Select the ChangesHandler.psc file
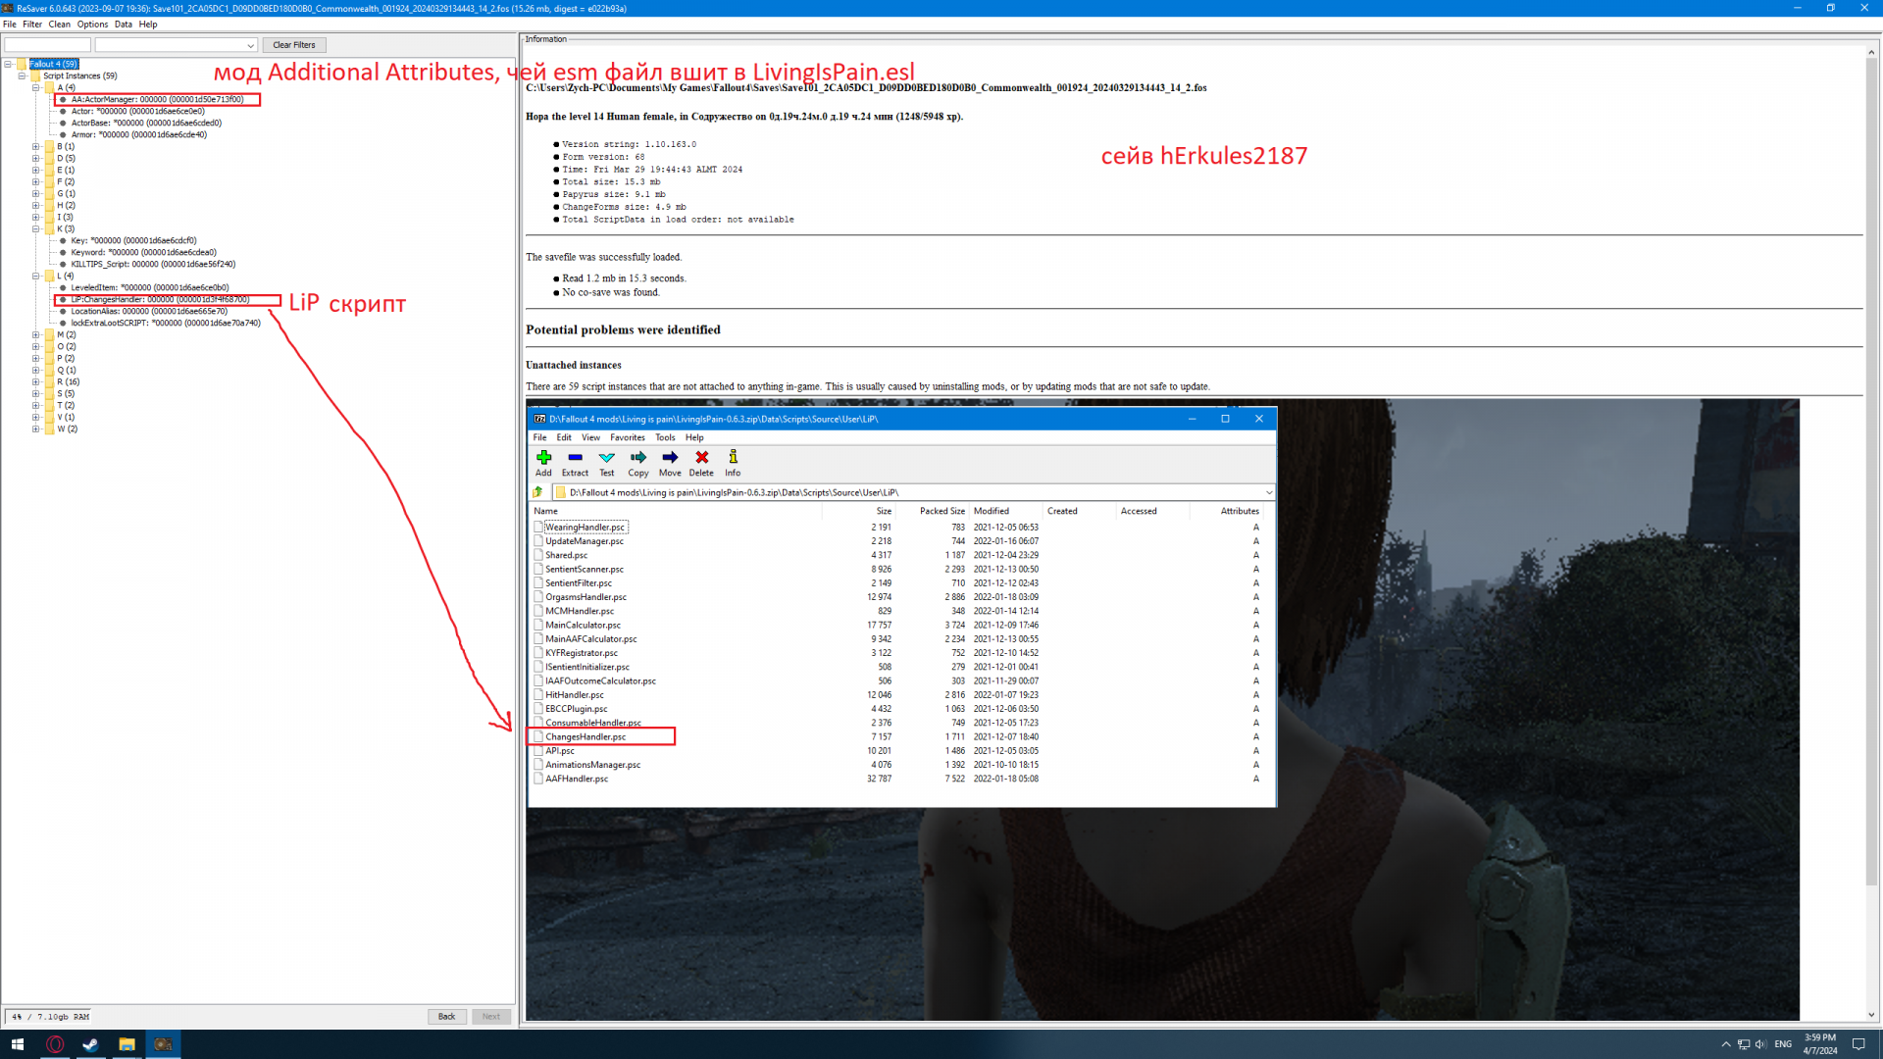The image size is (1883, 1059). (x=585, y=736)
